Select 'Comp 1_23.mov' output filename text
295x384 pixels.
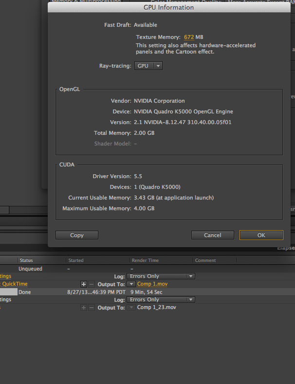157,308
